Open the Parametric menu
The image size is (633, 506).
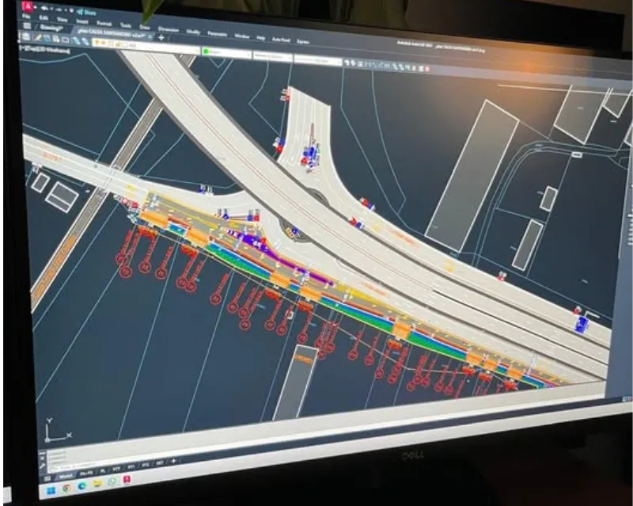coord(217,33)
